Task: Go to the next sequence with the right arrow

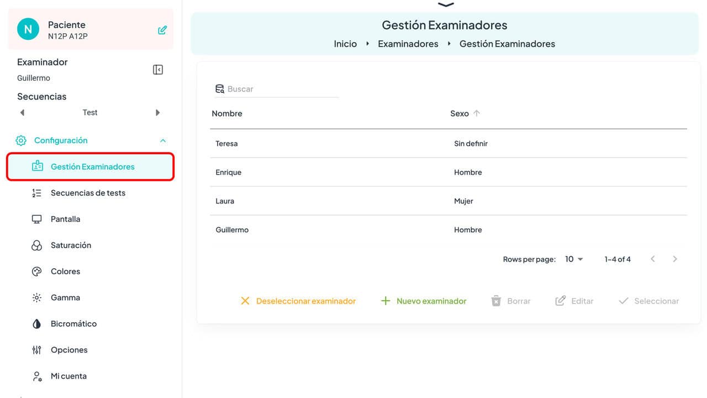Action: pyautogui.click(x=158, y=113)
